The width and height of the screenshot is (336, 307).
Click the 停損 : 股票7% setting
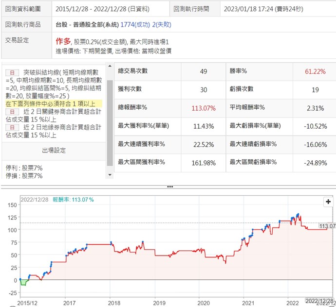(24, 176)
